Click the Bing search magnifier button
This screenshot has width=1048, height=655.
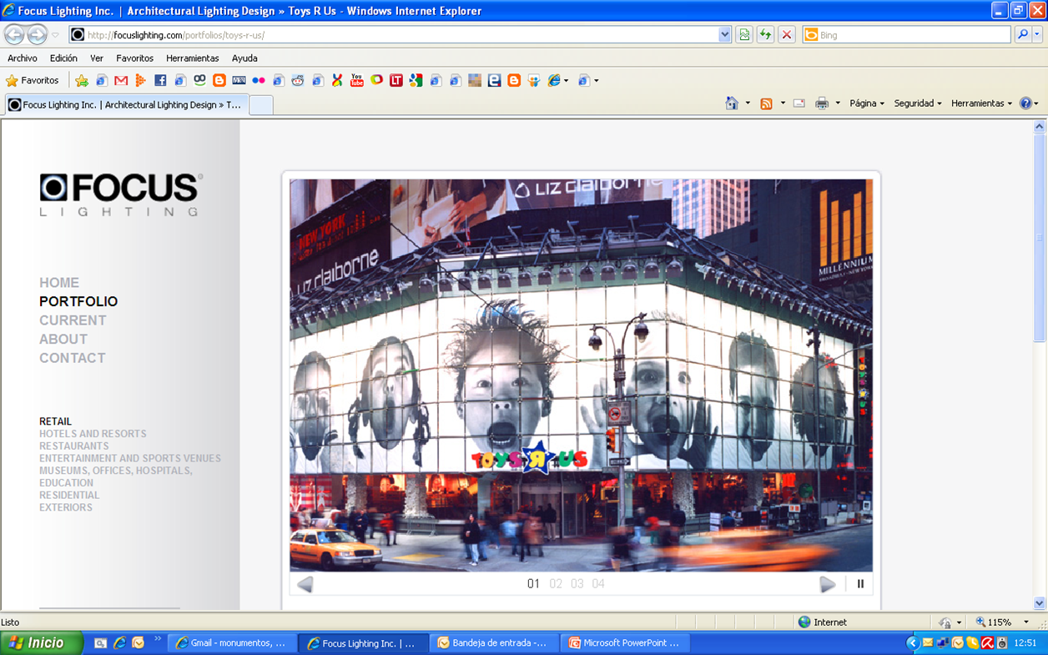[1022, 35]
